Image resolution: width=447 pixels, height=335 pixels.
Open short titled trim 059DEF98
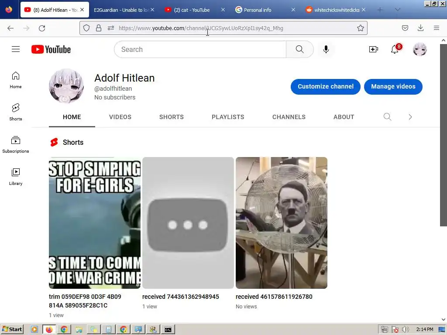tap(85, 301)
